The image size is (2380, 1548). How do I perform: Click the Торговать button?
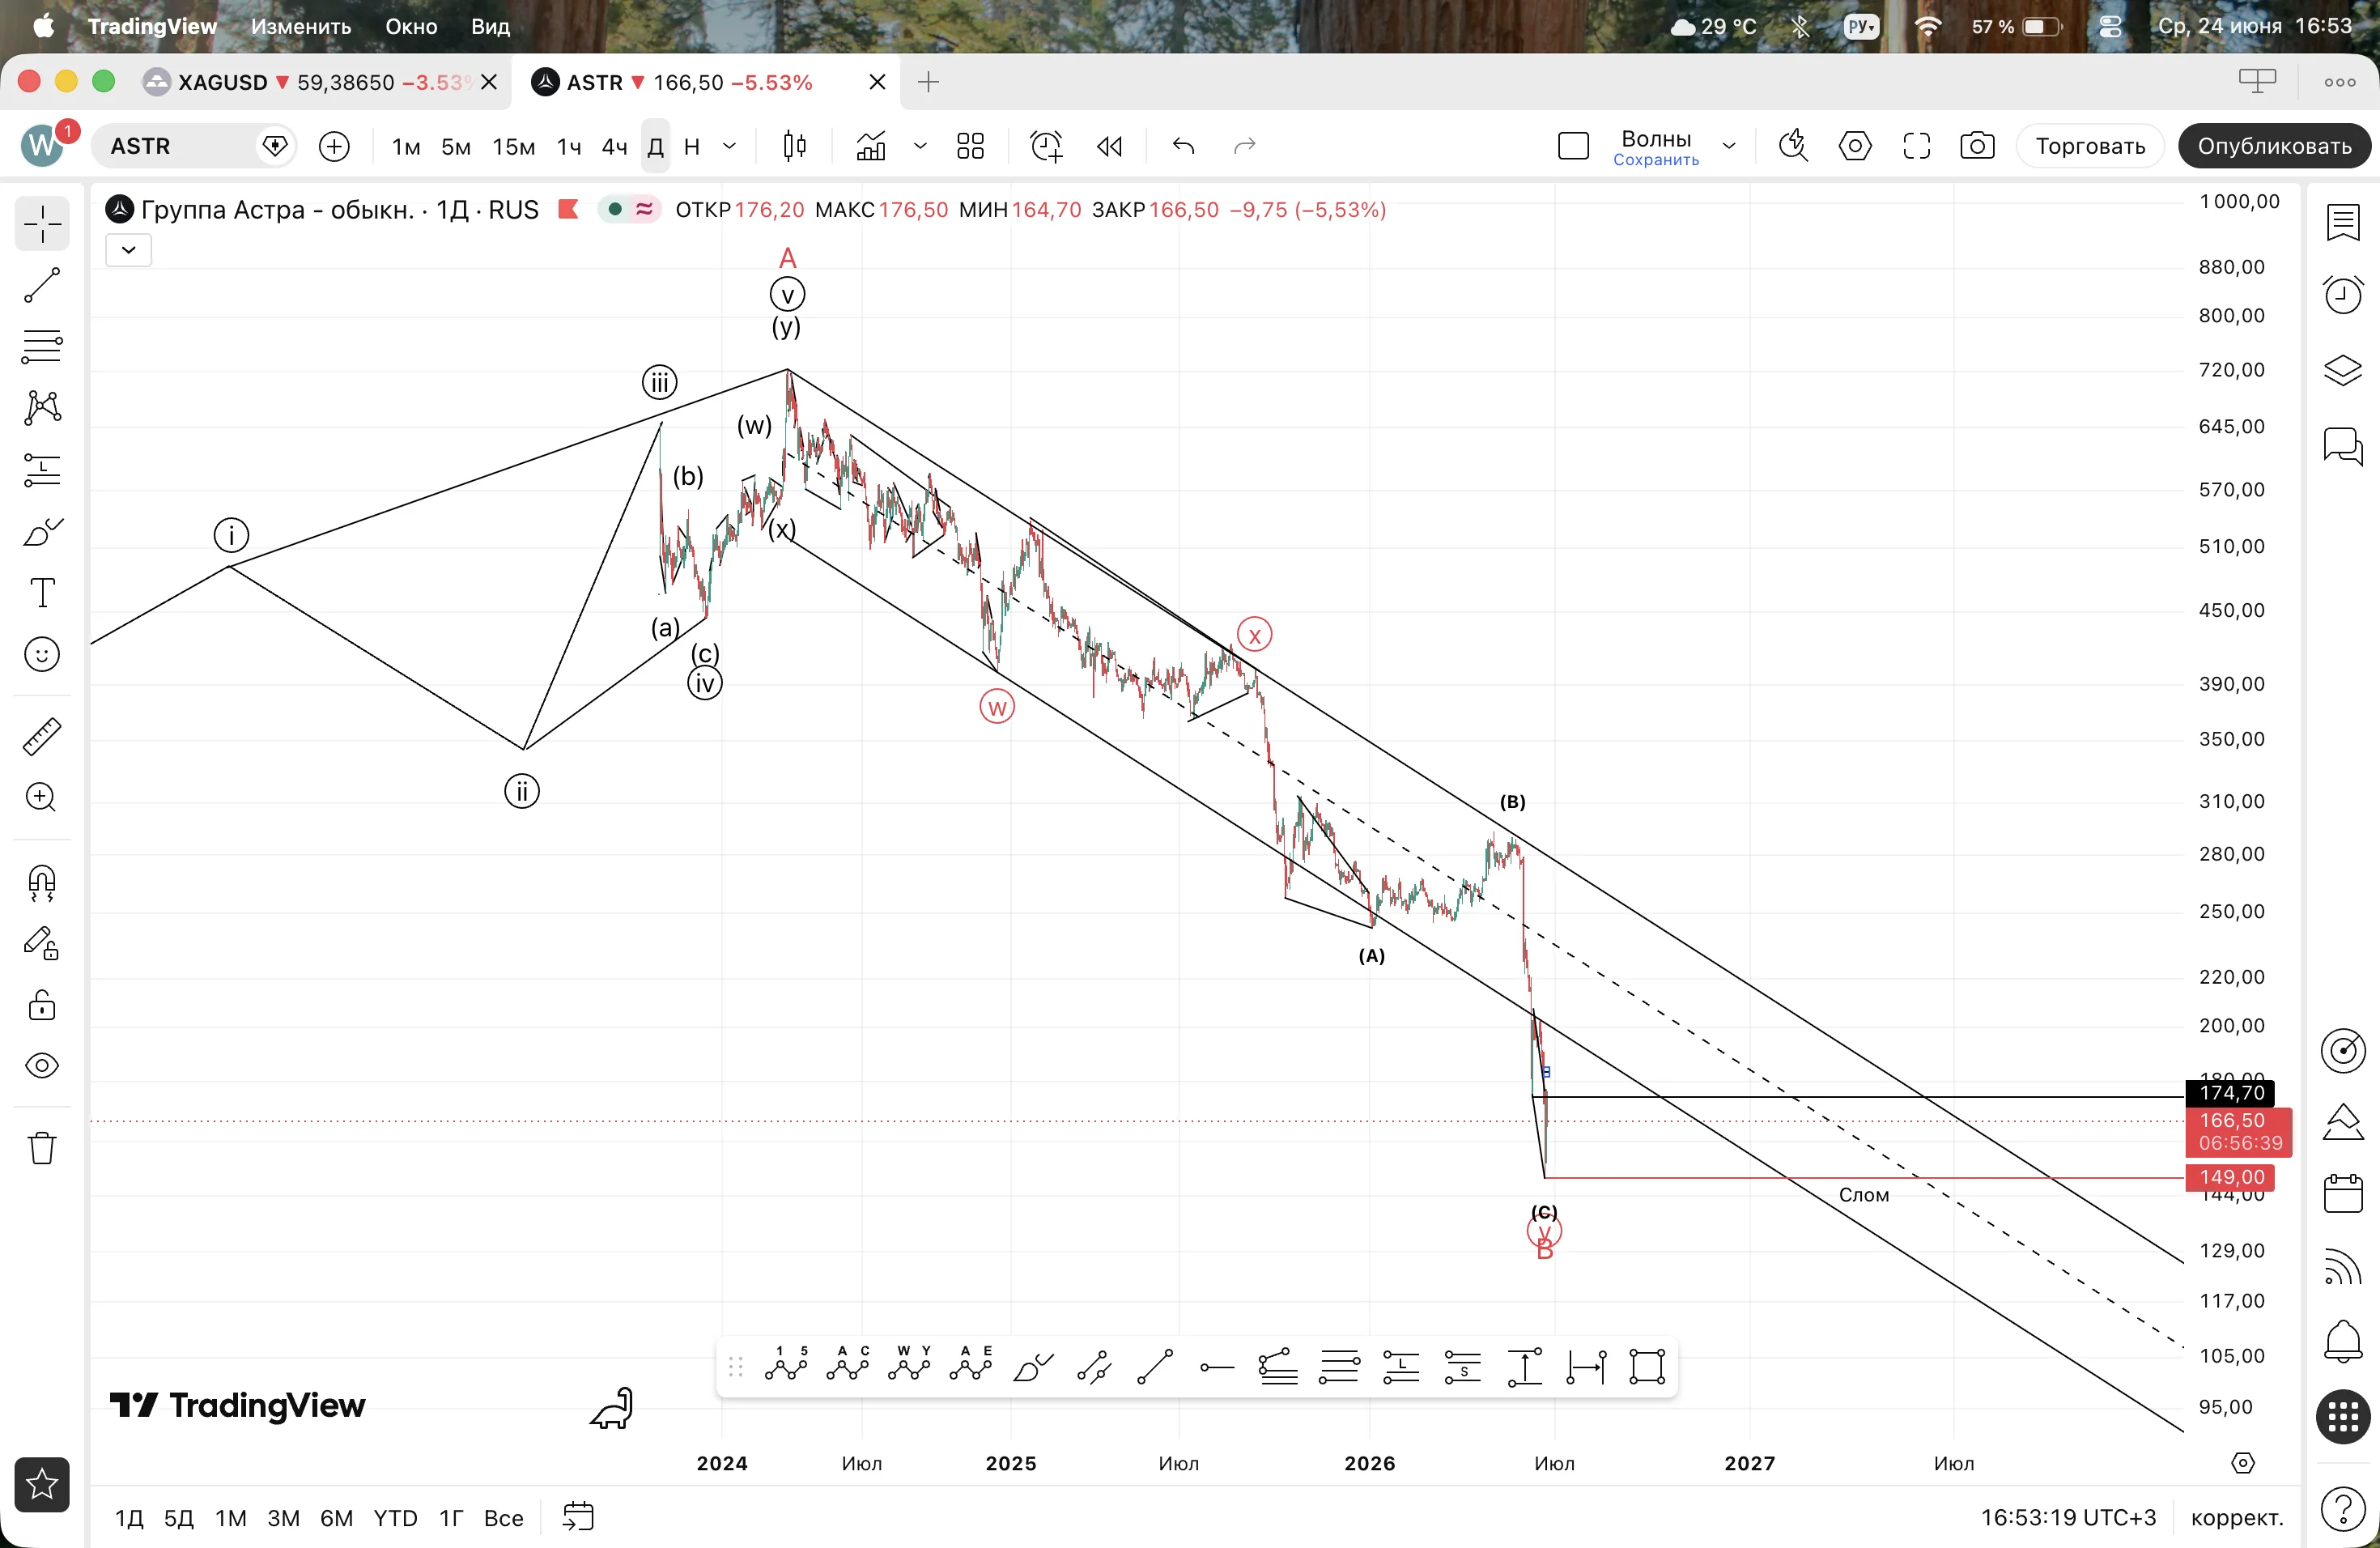pos(2090,146)
